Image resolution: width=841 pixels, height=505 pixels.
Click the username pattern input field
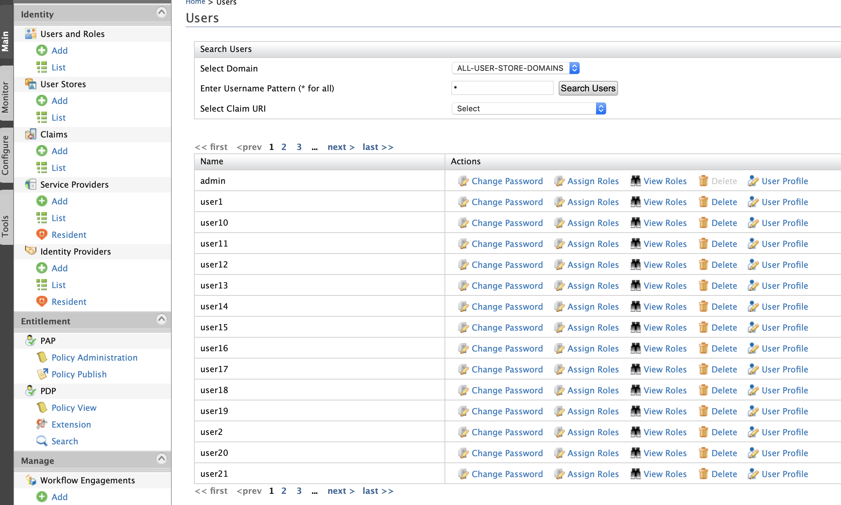pos(502,88)
